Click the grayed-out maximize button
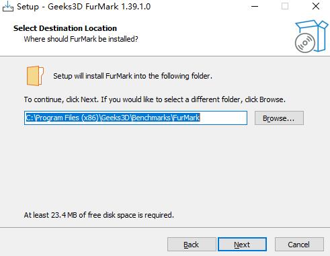This screenshot has height=256, width=330. pyautogui.click(x=285, y=6)
